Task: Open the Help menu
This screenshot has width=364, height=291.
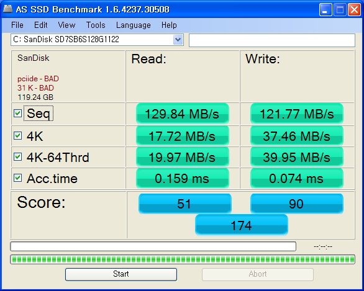Action: pos(169,25)
